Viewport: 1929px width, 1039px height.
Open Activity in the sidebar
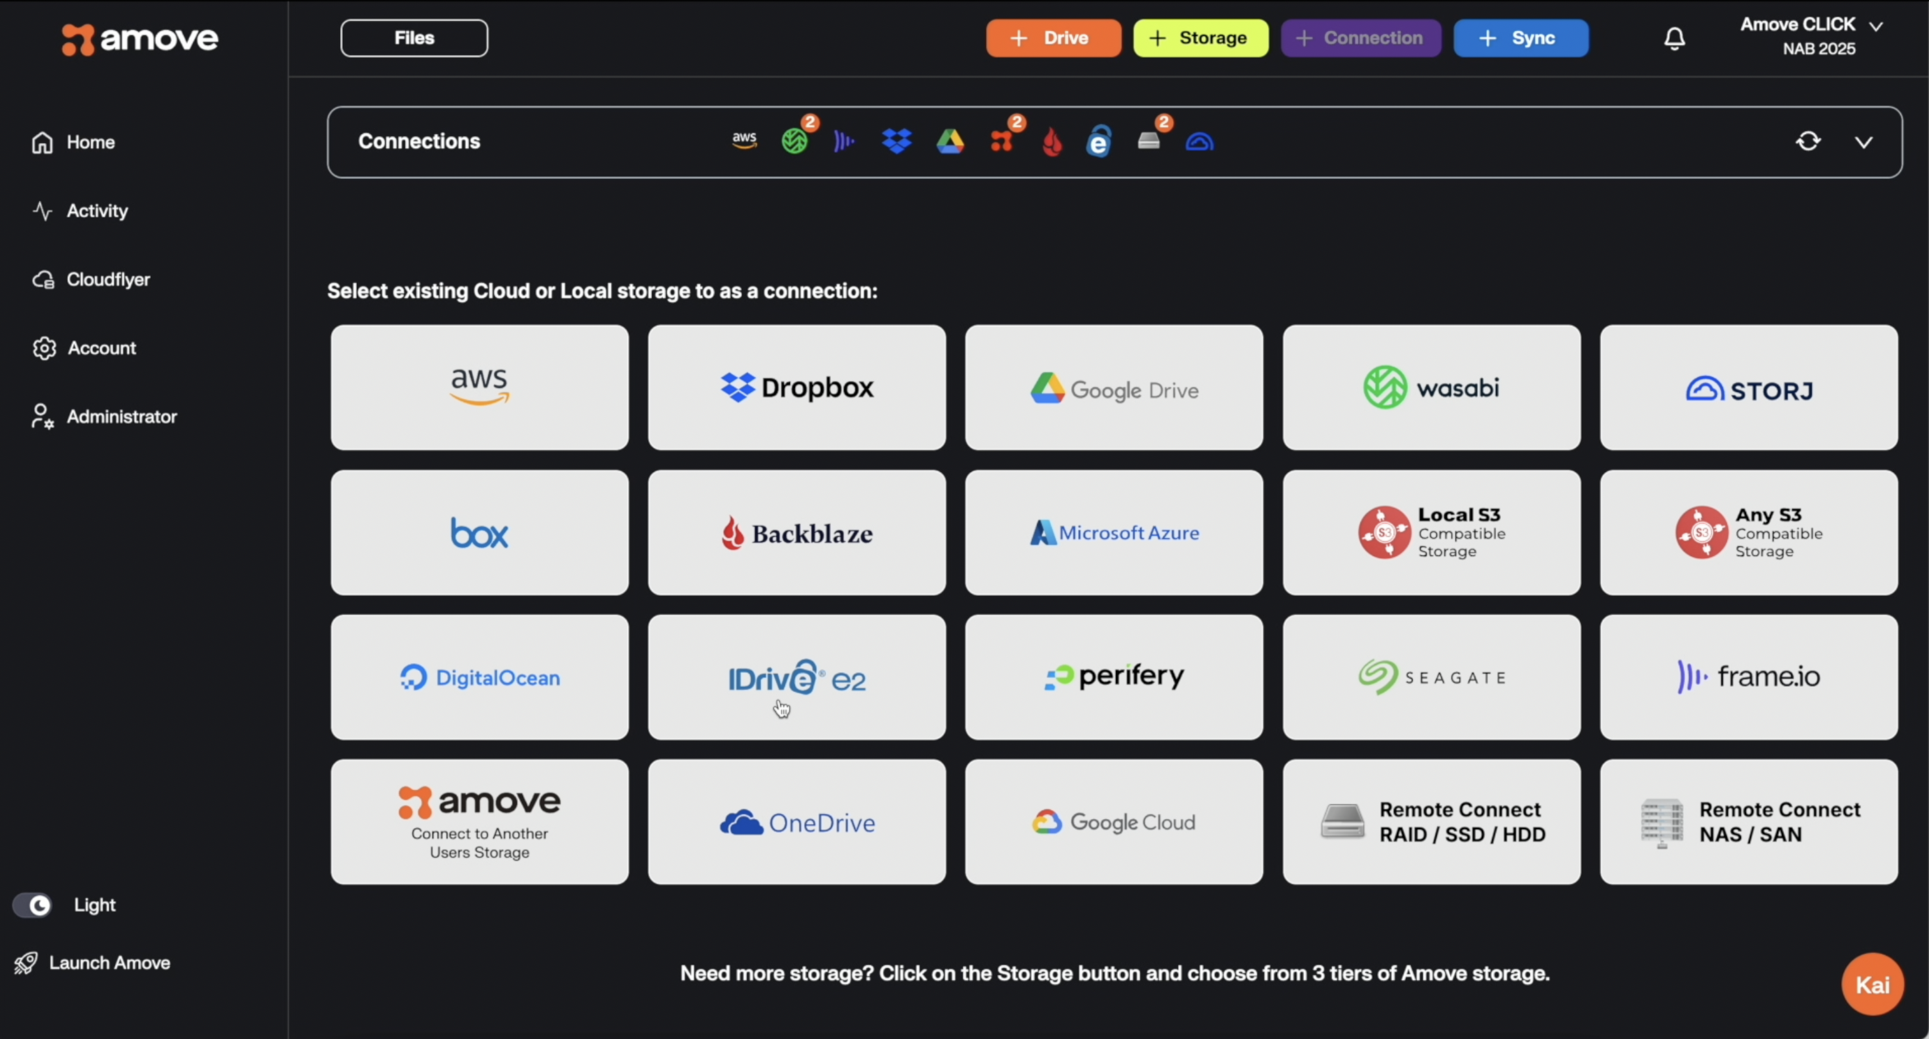coord(80,211)
